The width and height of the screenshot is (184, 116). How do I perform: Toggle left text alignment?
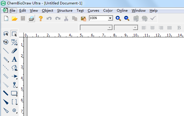[x=144, y=28]
